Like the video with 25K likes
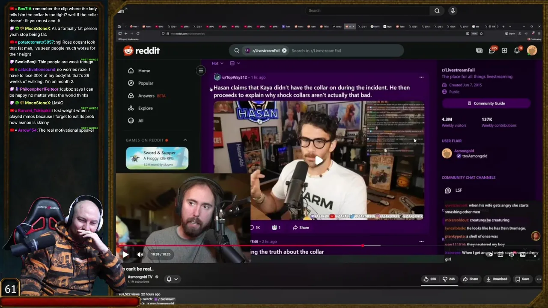The image size is (548, 308). pyautogui.click(x=430, y=279)
